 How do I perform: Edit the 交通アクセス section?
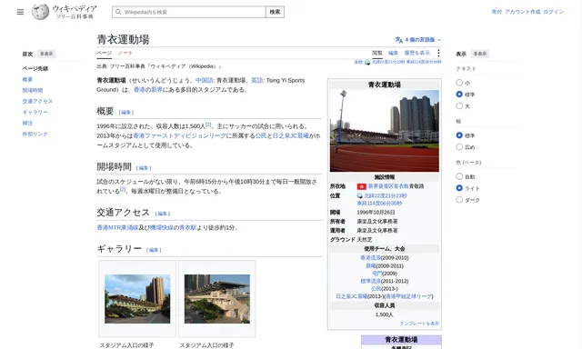(163, 214)
